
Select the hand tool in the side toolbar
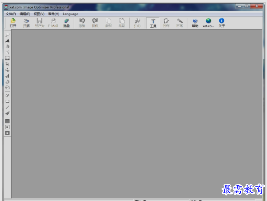pyautogui.click(x=7, y=88)
